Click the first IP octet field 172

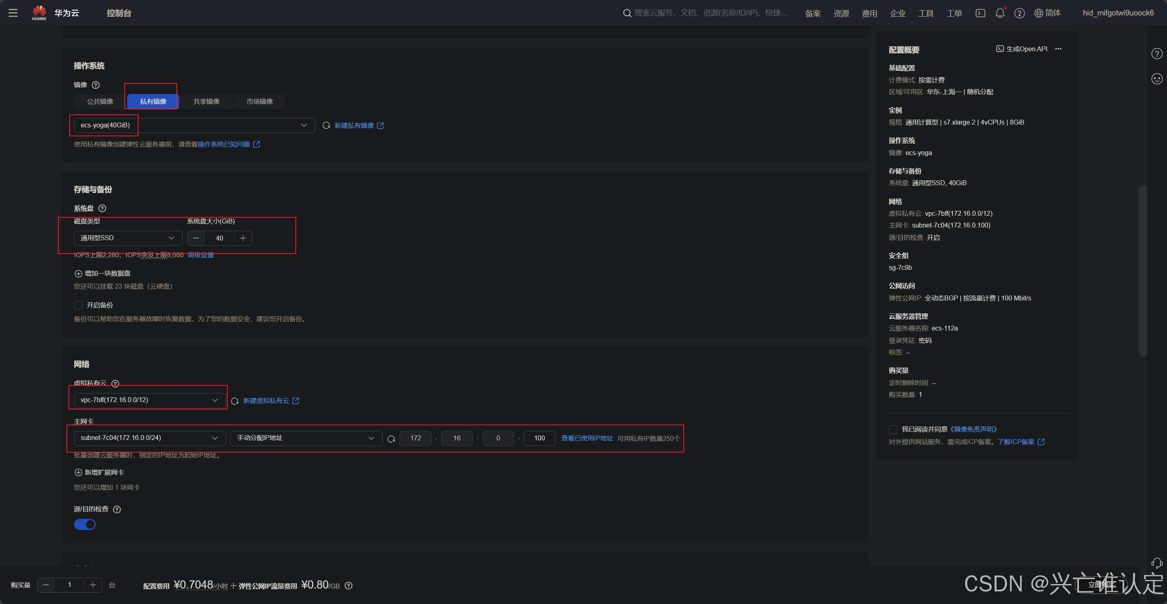click(416, 438)
